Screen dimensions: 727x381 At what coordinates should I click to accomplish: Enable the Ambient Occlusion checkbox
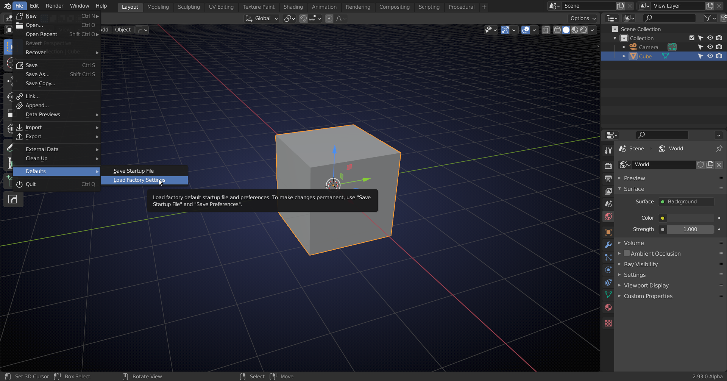pyautogui.click(x=627, y=253)
